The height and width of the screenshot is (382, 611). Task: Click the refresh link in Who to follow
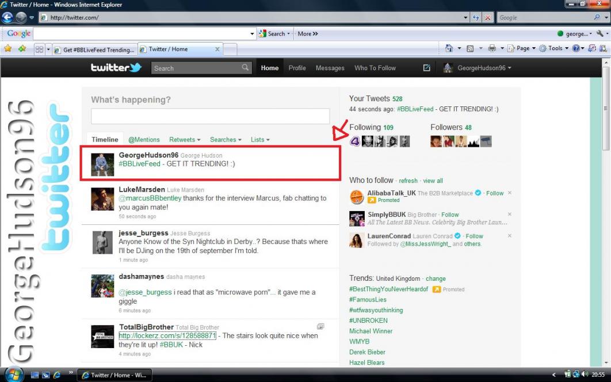pyautogui.click(x=408, y=181)
